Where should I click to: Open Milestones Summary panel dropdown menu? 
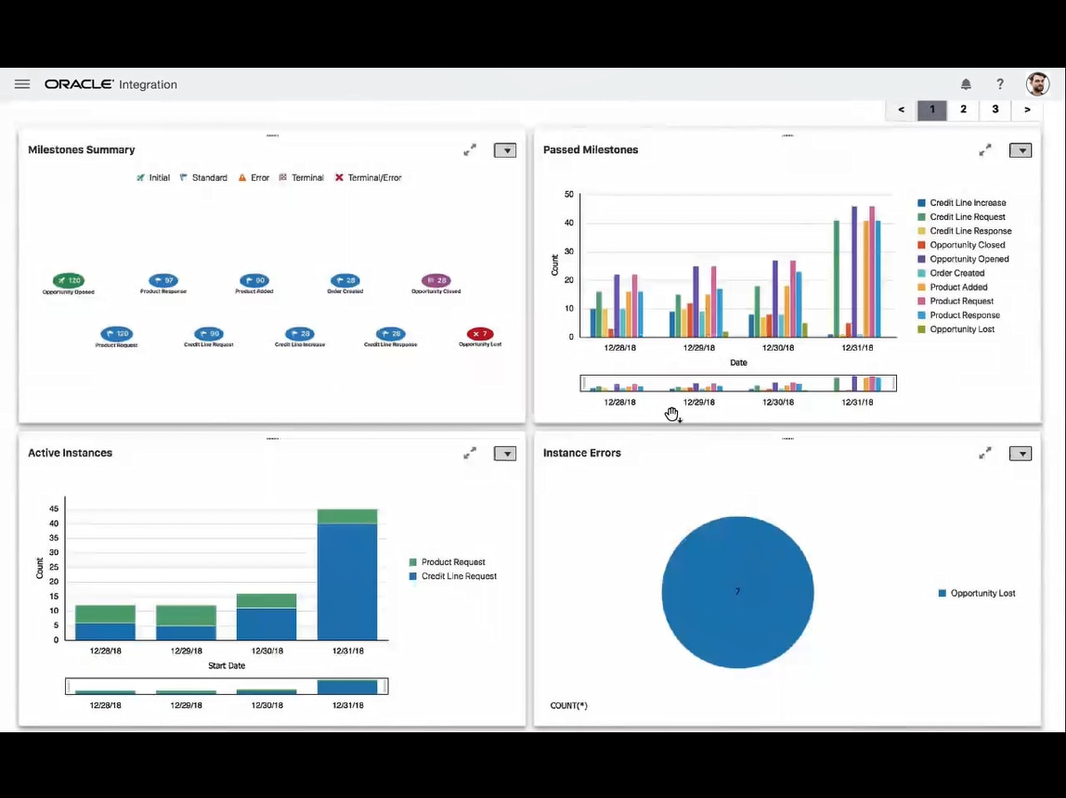pyautogui.click(x=505, y=150)
